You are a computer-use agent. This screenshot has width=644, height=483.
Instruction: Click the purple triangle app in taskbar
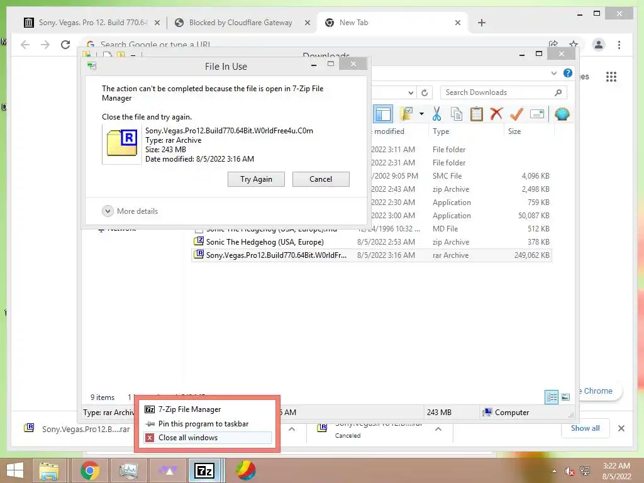pos(169,470)
